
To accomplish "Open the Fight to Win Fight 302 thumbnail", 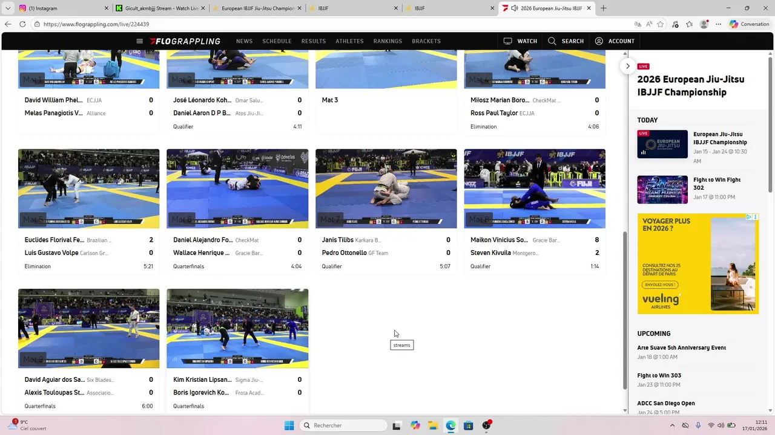I will click(662, 190).
